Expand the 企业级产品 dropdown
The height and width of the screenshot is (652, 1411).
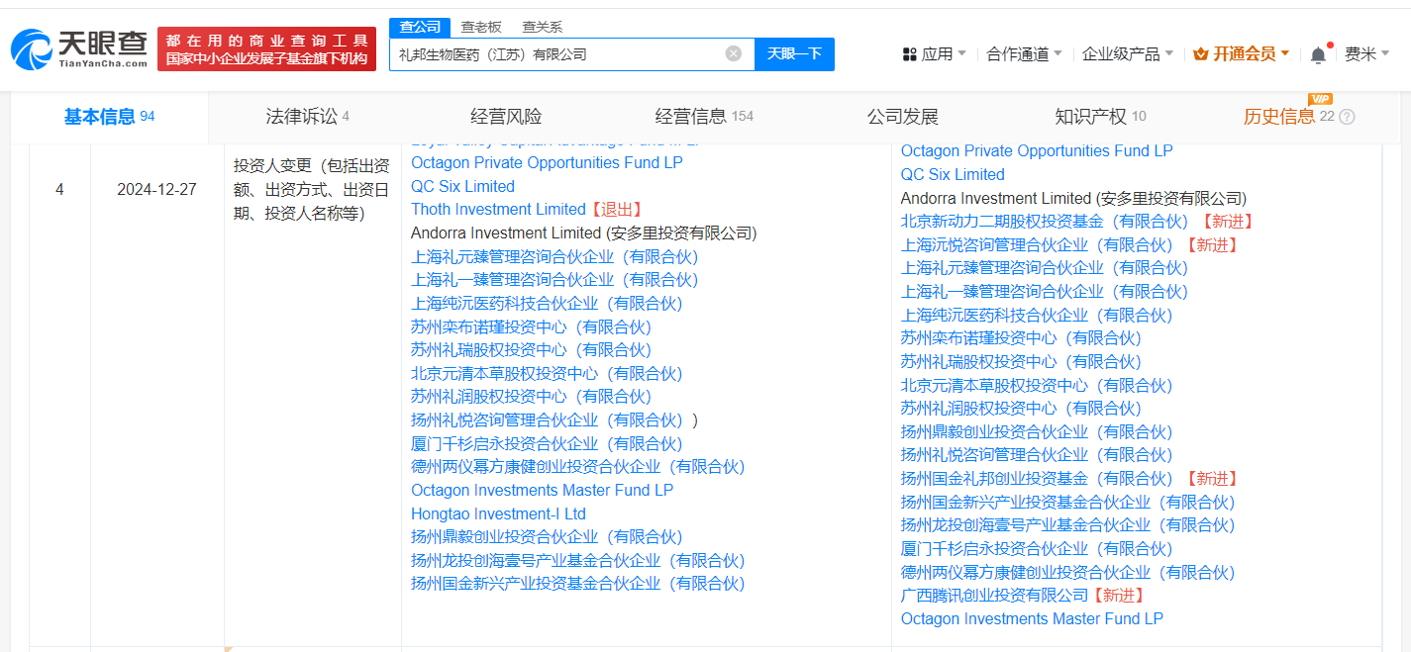[1127, 54]
